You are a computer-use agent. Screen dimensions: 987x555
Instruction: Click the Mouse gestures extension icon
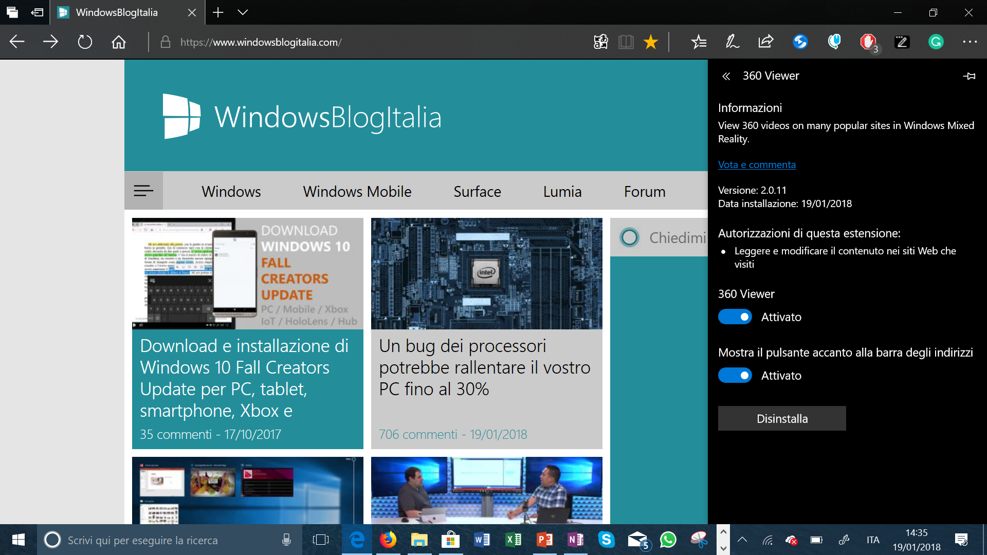click(834, 42)
